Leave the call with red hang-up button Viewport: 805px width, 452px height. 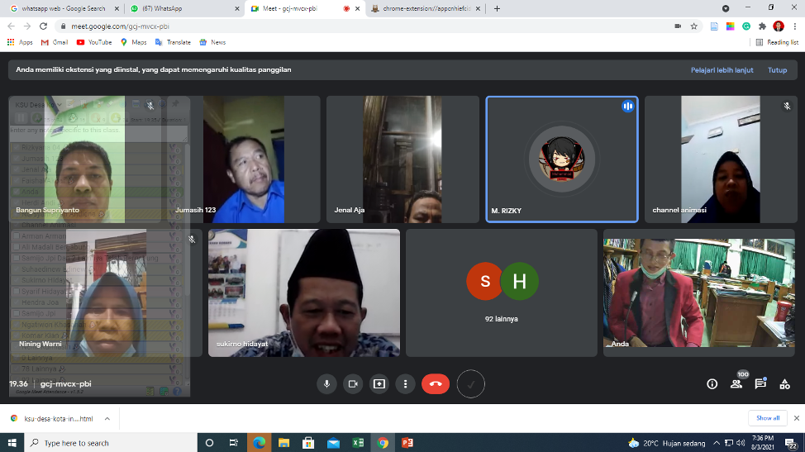(x=436, y=383)
